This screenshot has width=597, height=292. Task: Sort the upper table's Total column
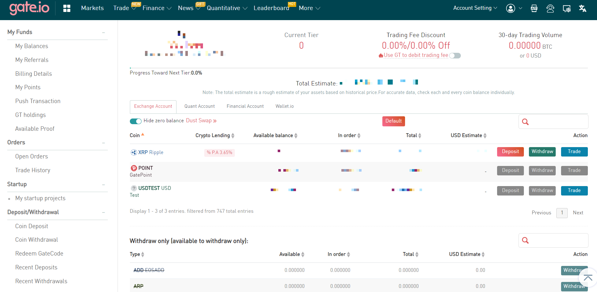click(x=420, y=135)
